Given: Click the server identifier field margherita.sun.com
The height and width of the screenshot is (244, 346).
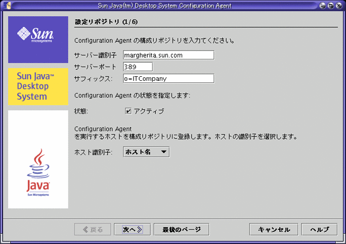Looking at the screenshot, I should pyautogui.click(x=168, y=55).
